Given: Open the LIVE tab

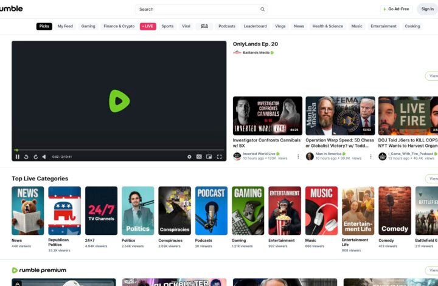Looking at the screenshot, I should pyautogui.click(x=148, y=26).
